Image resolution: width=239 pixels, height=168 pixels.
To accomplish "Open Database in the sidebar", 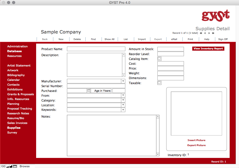I will pos(14,51).
